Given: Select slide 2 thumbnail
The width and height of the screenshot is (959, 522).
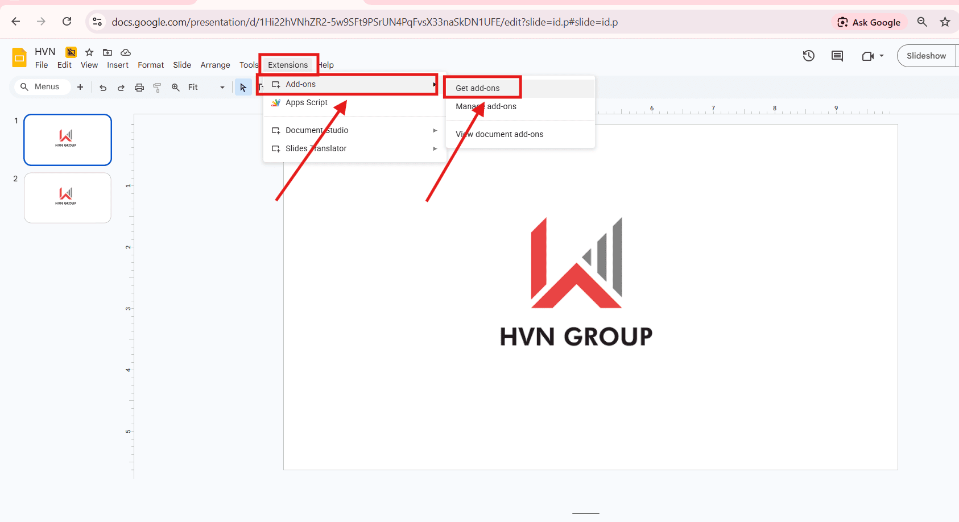Looking at the screenshot, I should 67,198.
